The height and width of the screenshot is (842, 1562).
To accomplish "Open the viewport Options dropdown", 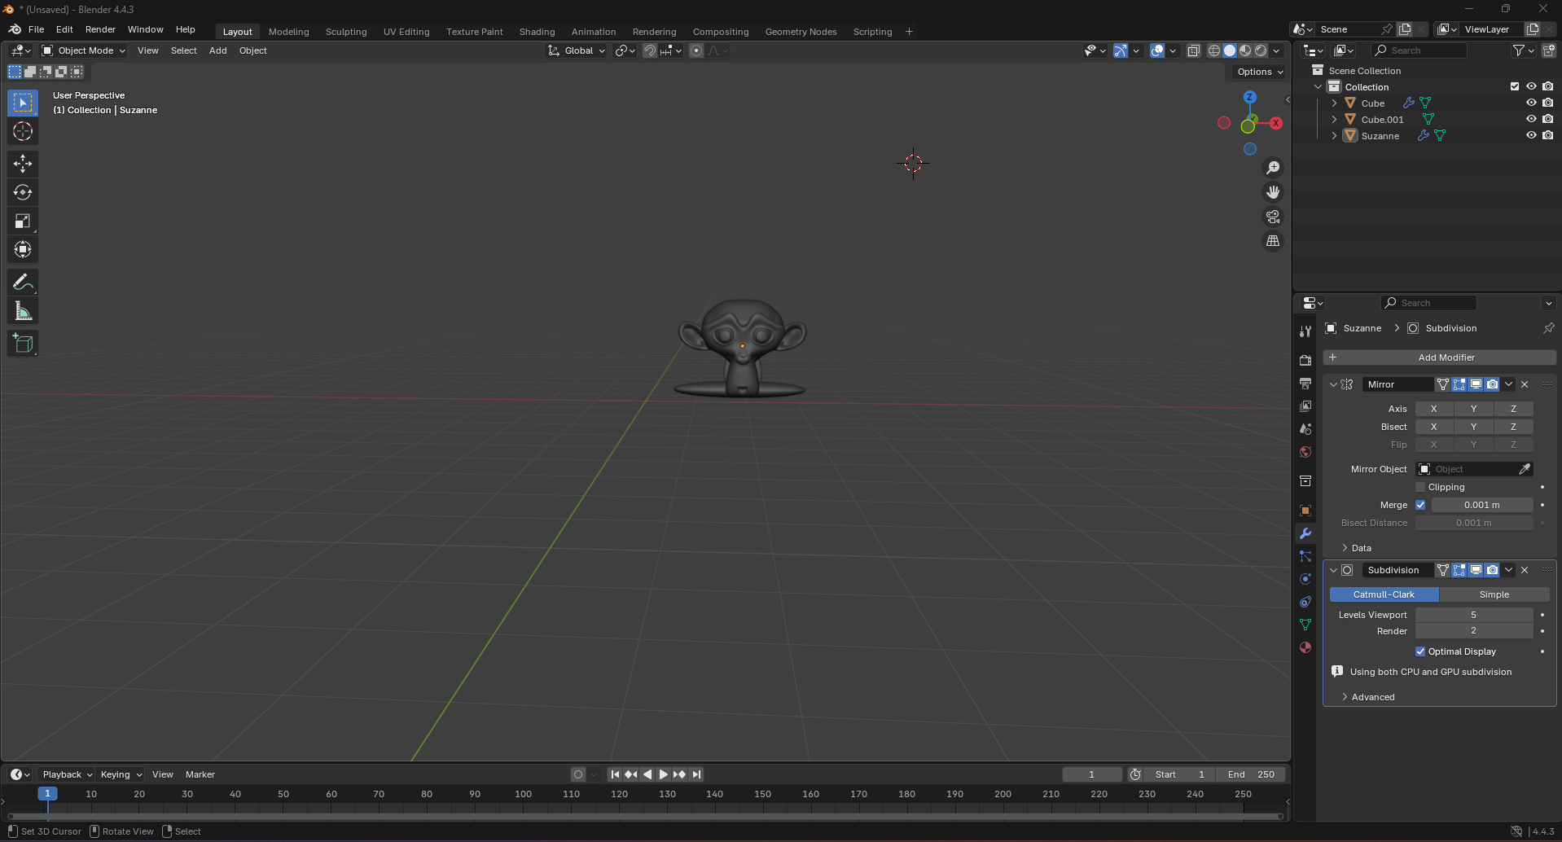I will pyautogui.click(x=1259, y=72).
